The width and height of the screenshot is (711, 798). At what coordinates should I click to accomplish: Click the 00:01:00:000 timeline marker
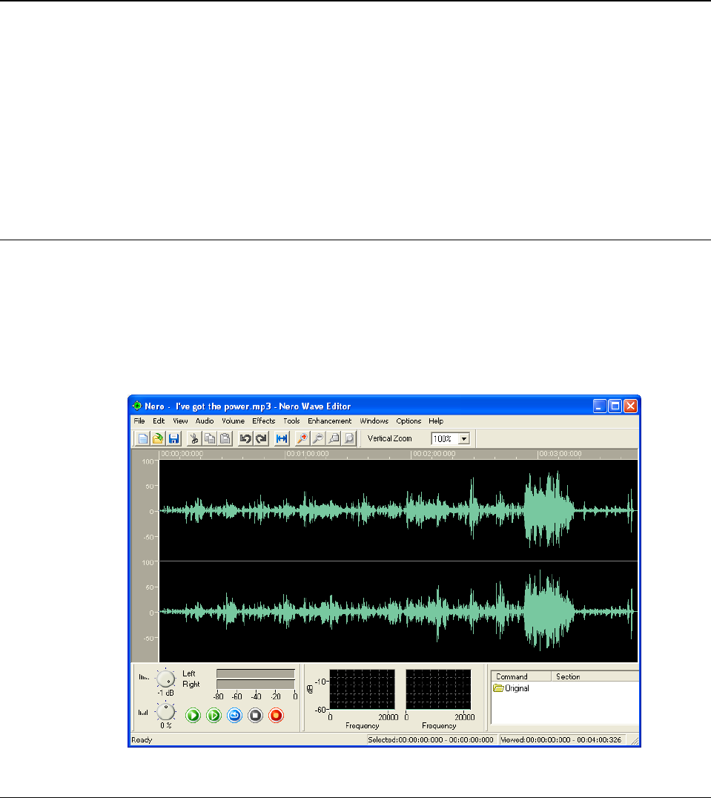(307, 453)
